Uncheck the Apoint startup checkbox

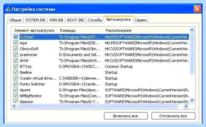(x=16, y=90)
